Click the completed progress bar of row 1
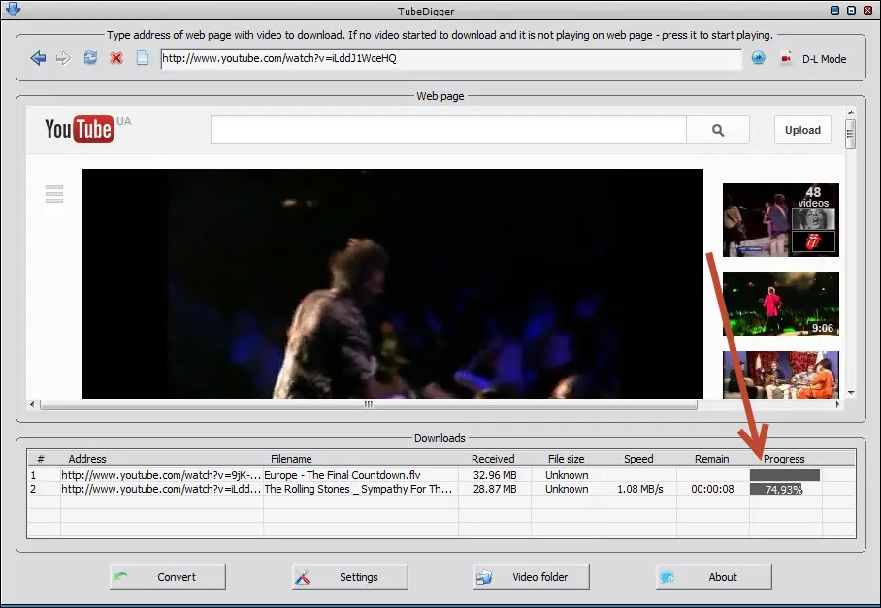This screenshot has width=881, height=608. point(785,475)
